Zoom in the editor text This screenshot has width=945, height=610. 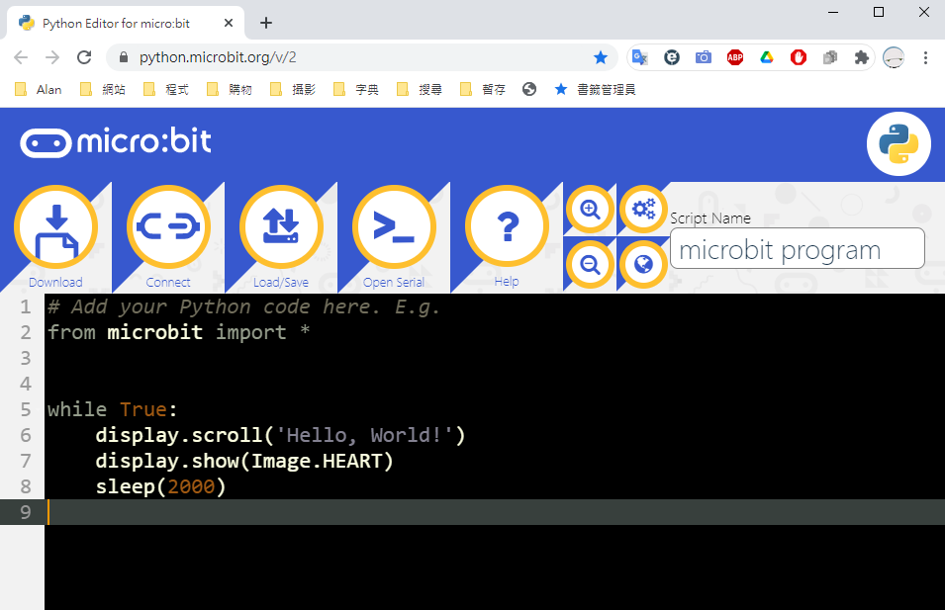590,210
